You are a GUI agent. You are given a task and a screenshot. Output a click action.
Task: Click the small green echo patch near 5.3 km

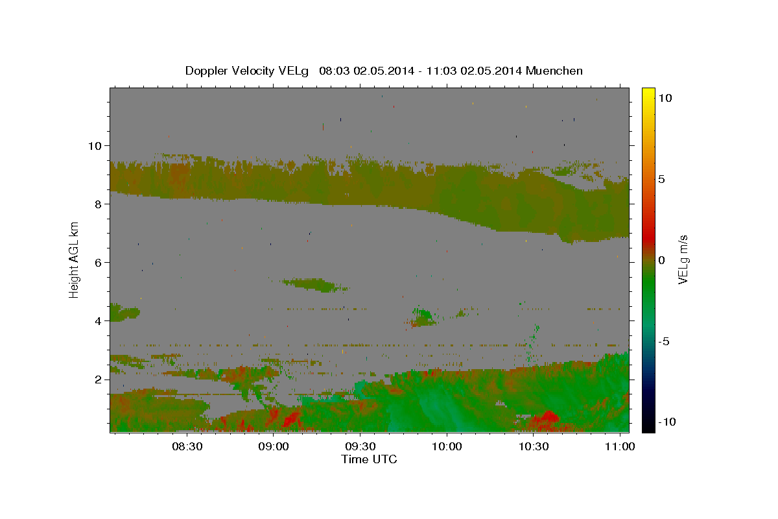(x=314, y=284)
